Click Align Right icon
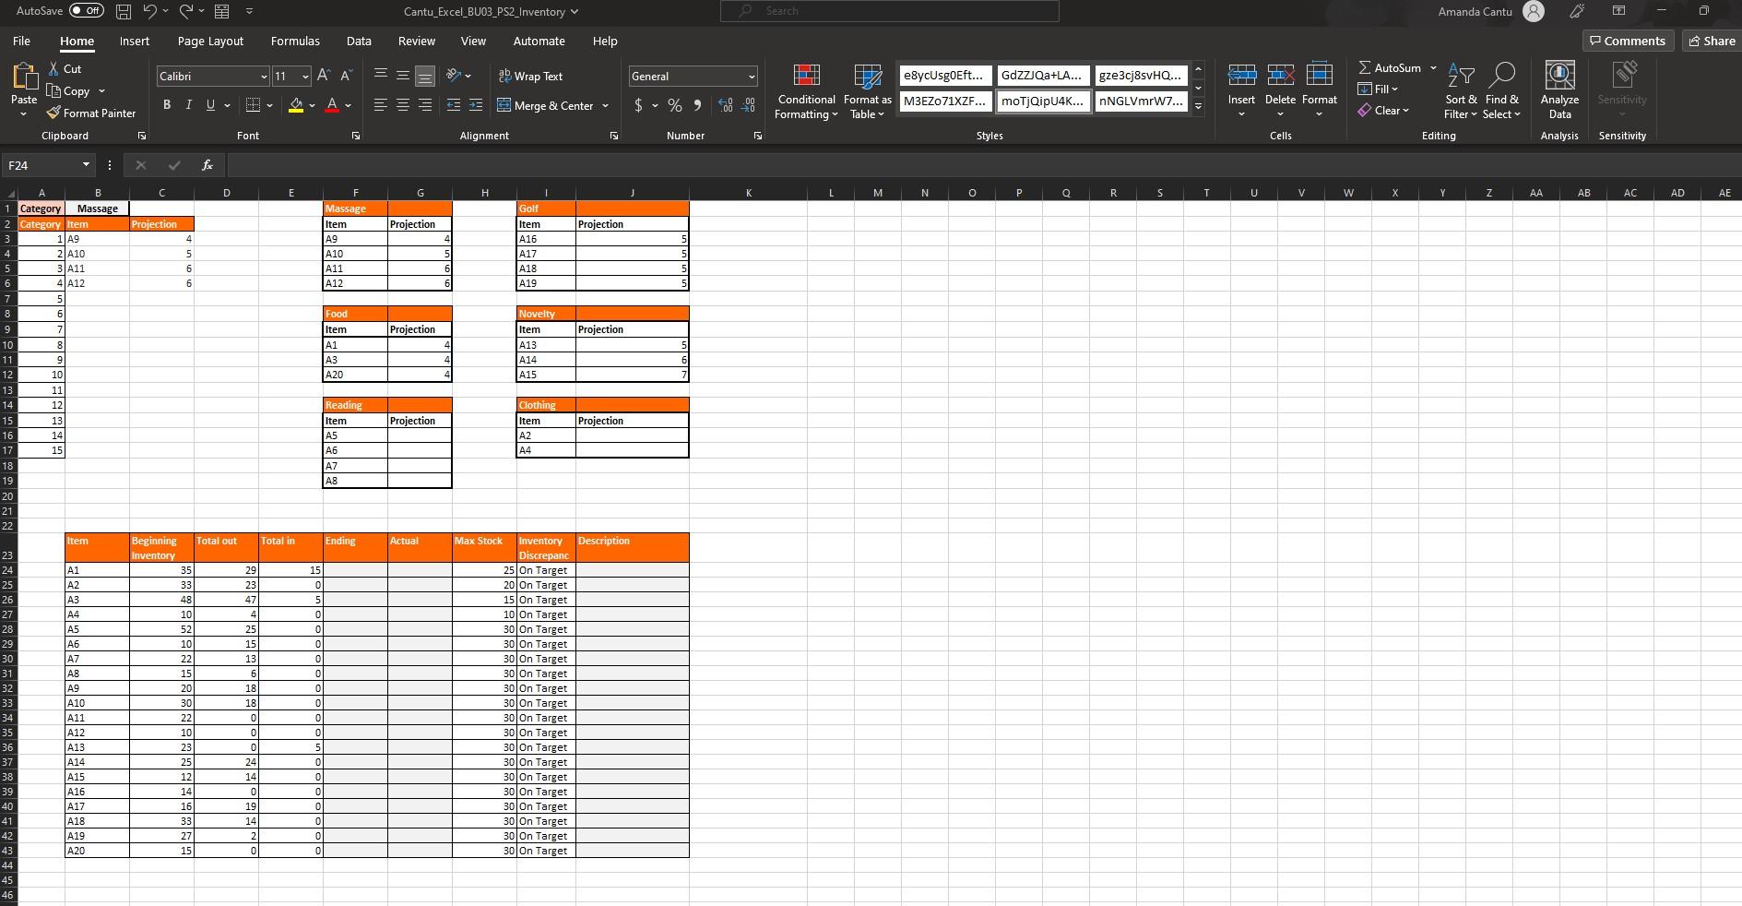This screenshot has width=1742, height=906. click(x=425, y=105)
